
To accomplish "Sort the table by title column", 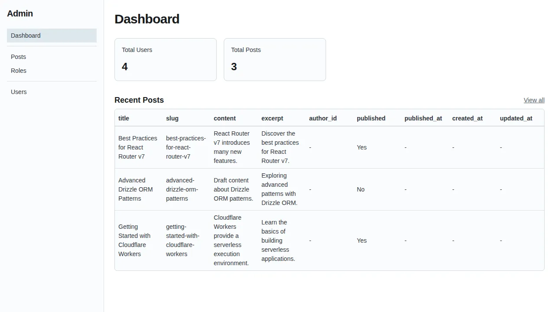I will (x=124, y=118).
